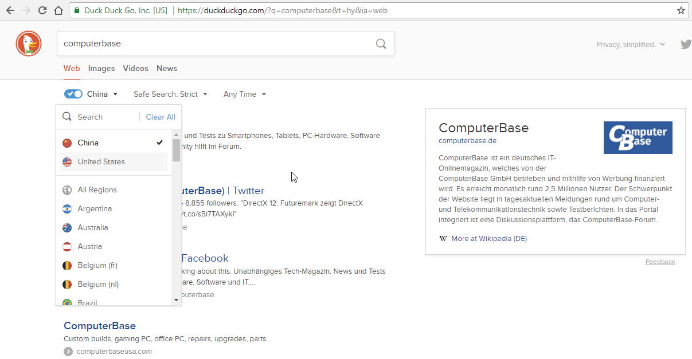Switch to the Web tab

[x=72, y=68]
